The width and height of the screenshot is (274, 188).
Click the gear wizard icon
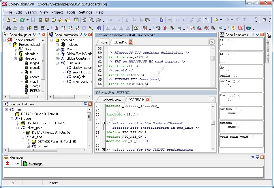(x=158, y=28)
